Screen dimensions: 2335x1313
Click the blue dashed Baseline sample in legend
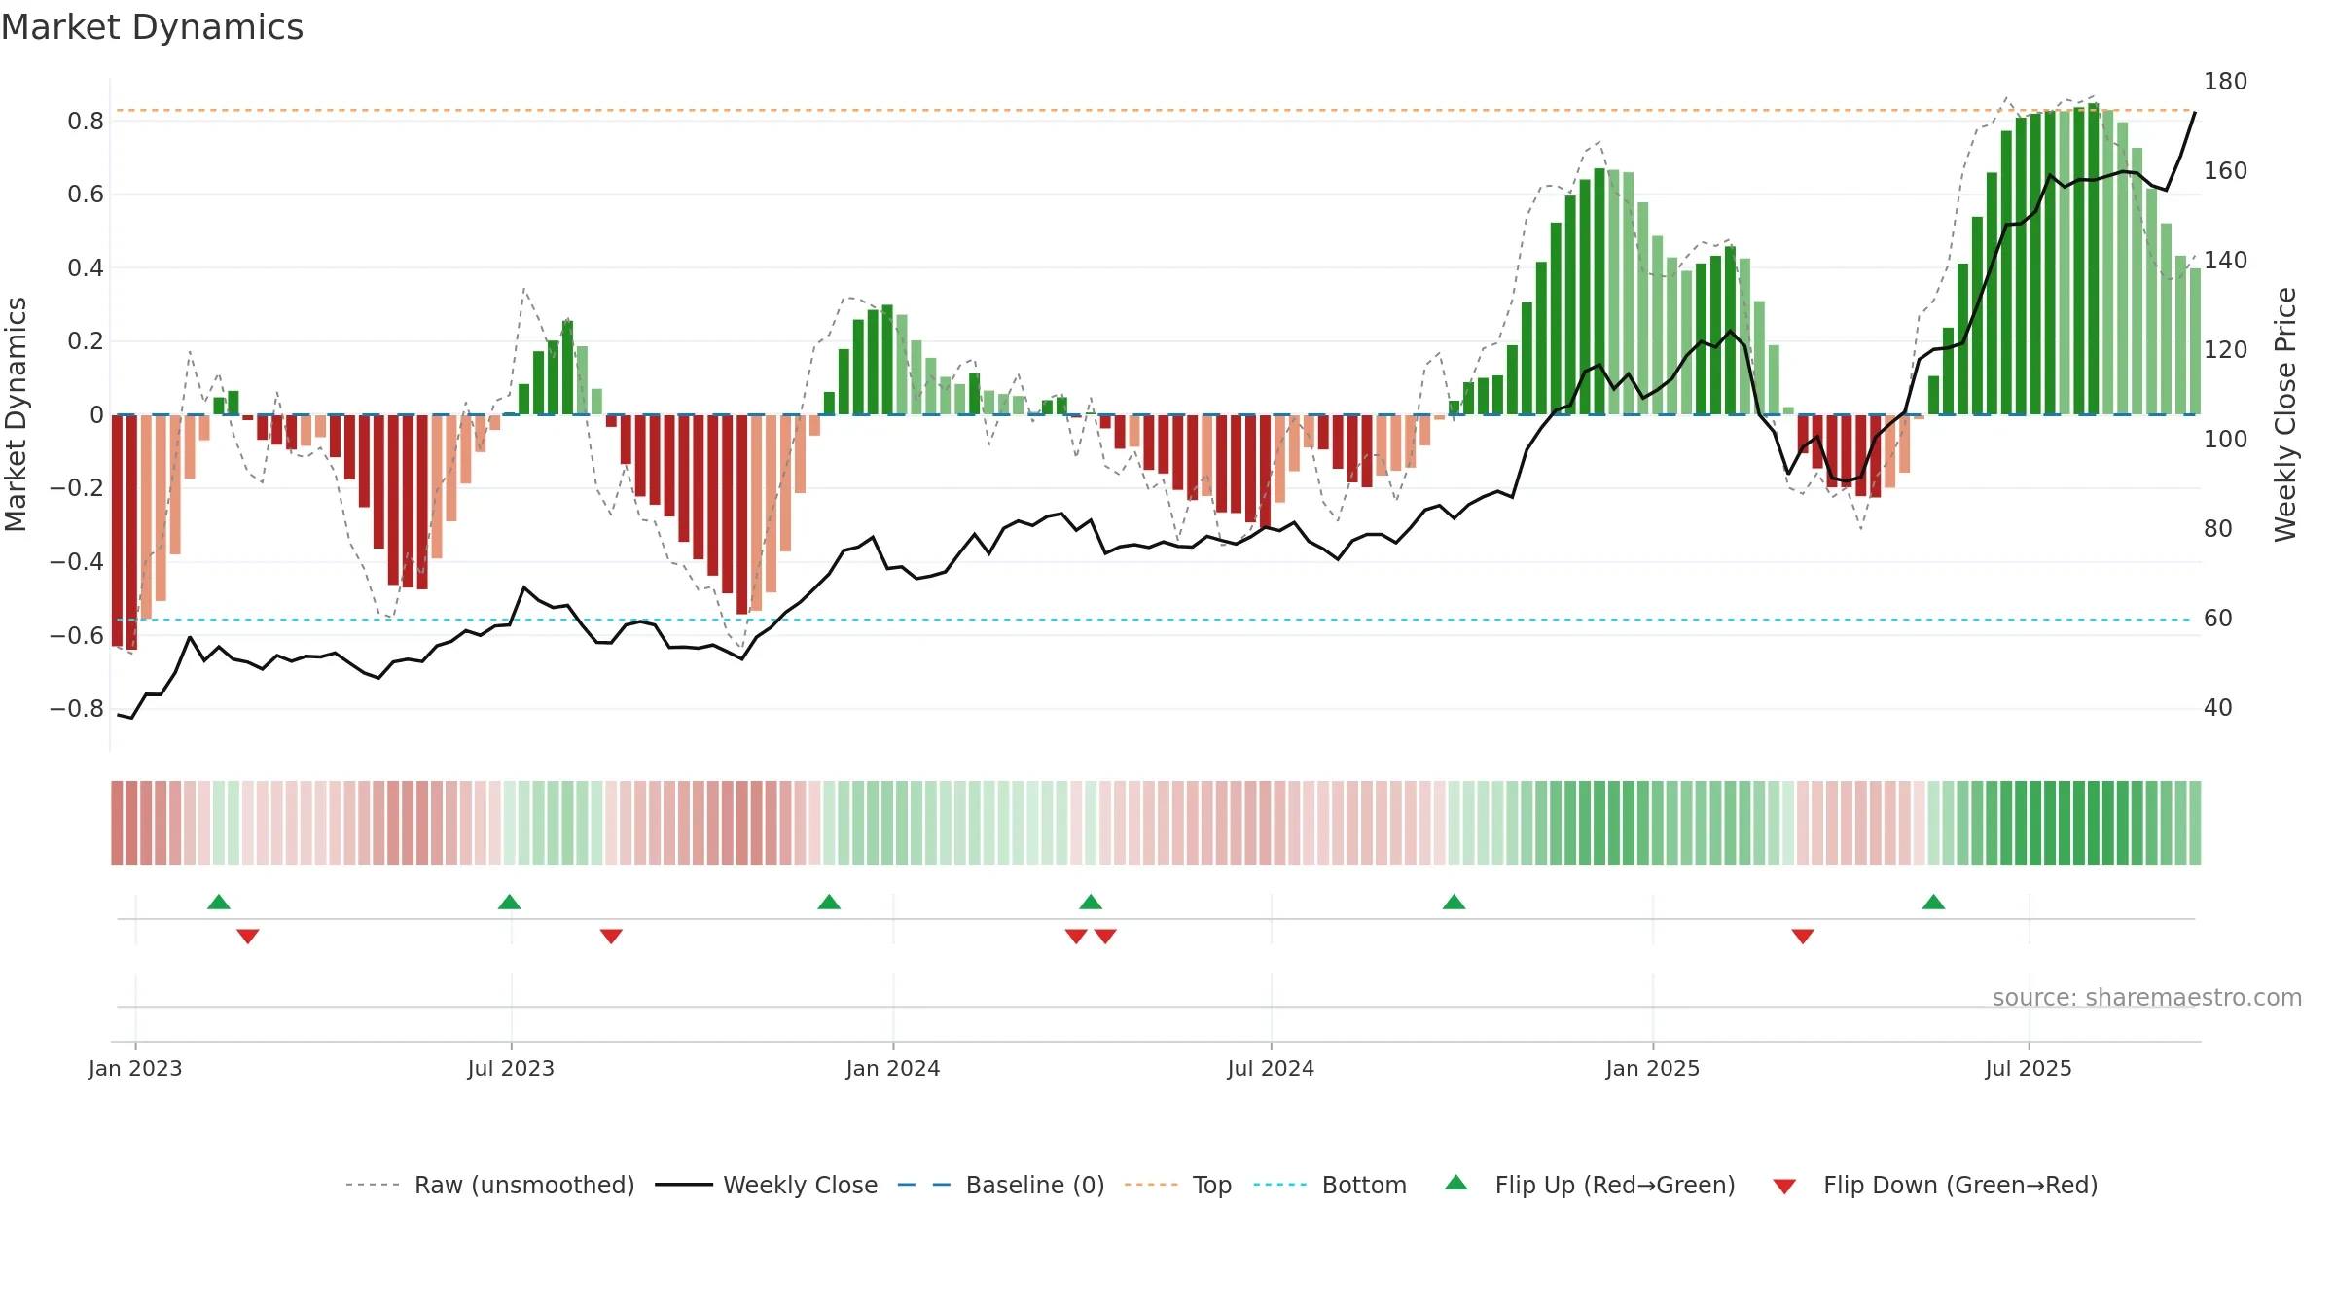924,1185
